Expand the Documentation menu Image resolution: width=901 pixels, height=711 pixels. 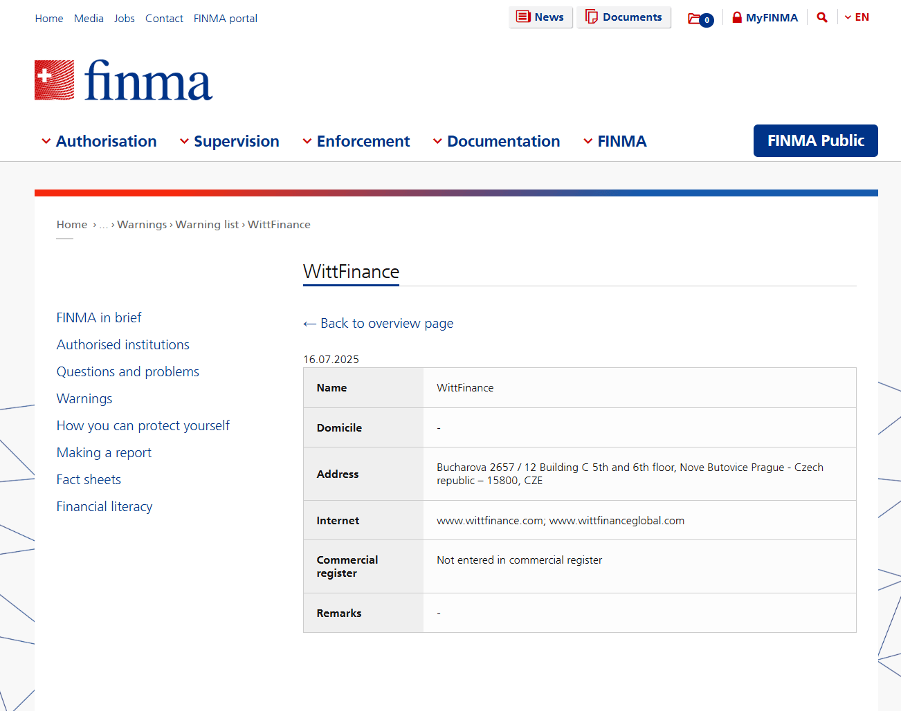496,141
